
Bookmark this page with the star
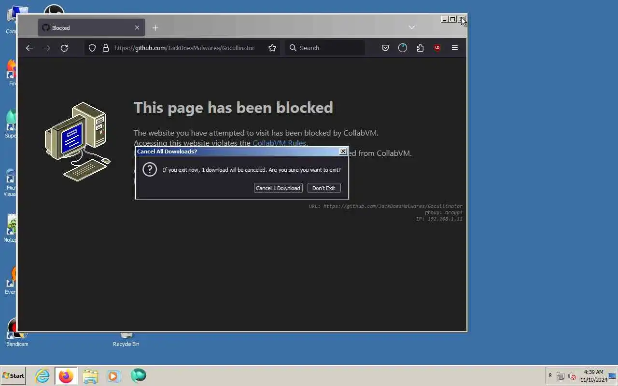pos(272,48)
